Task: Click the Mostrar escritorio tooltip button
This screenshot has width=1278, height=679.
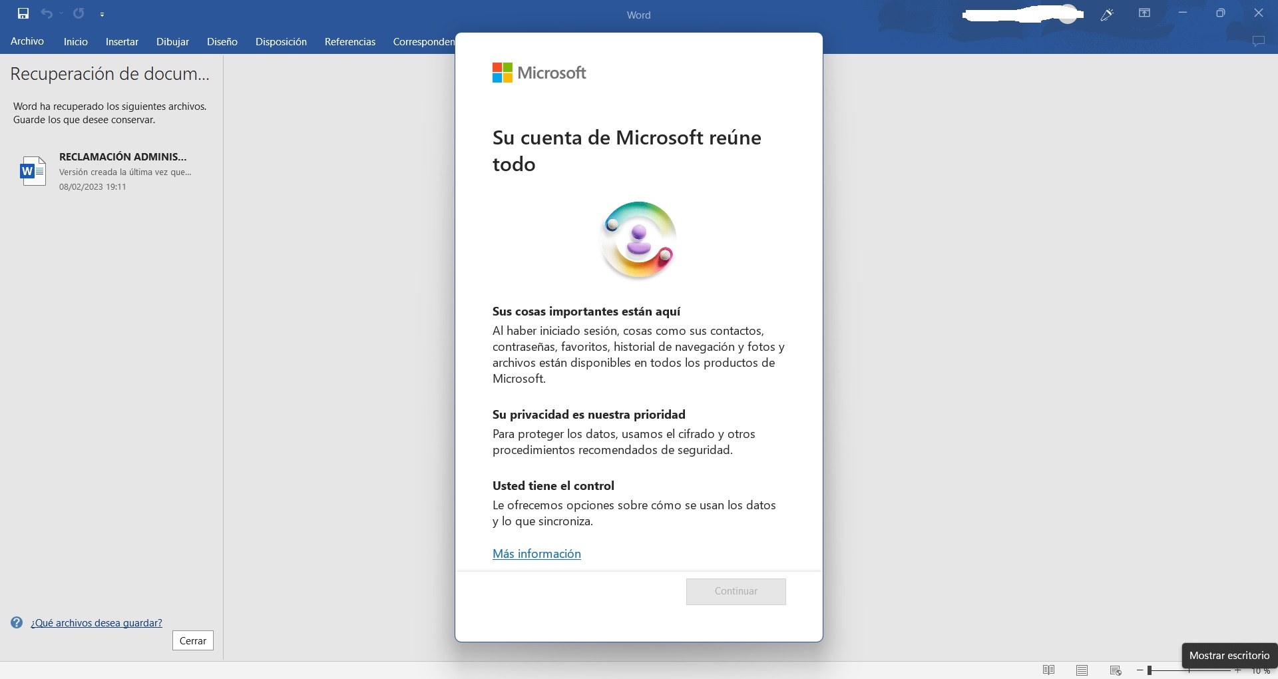Action: click(1229, 656)
